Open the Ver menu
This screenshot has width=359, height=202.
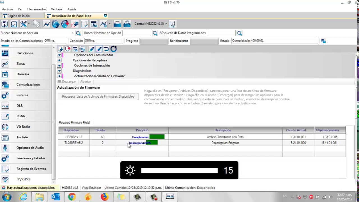(x=20, y=9)
